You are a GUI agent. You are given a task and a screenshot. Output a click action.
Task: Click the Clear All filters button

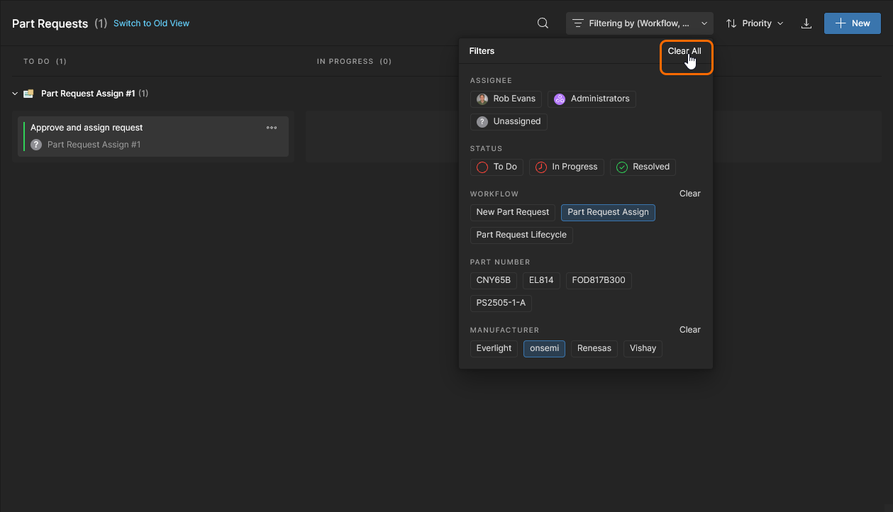[x=684, y=51]
